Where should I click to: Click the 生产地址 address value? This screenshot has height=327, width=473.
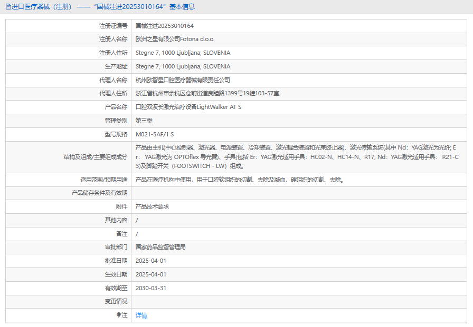click(x=183, y=66)
